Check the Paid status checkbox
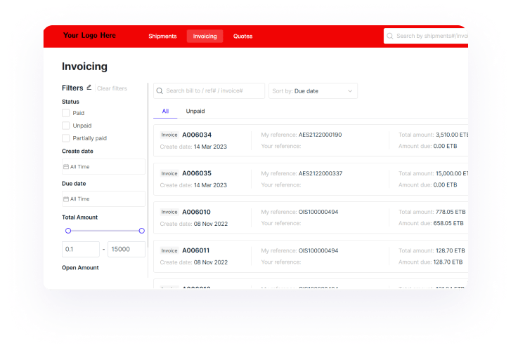 pyautogui.click(x=65, y=113)
